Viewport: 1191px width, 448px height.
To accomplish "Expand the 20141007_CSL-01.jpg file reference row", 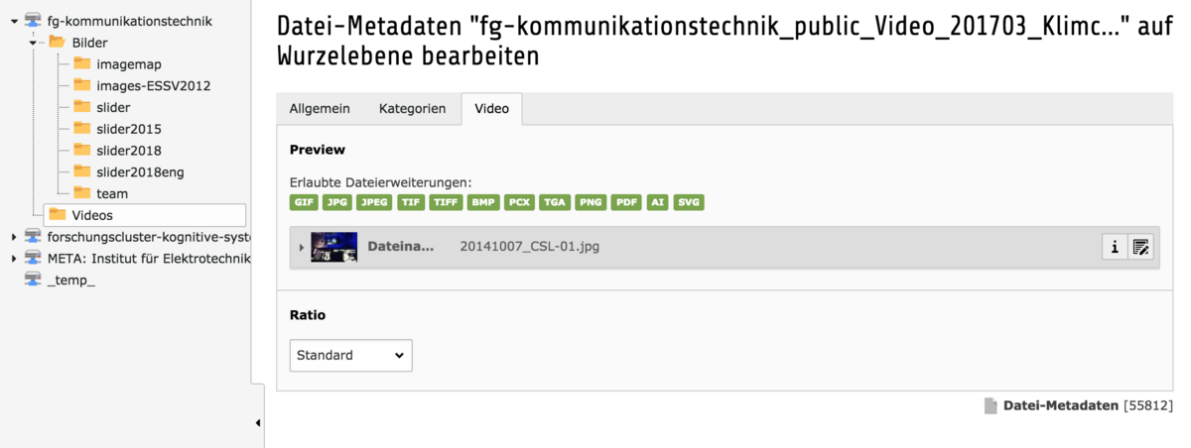I will (x=302, y=248).
